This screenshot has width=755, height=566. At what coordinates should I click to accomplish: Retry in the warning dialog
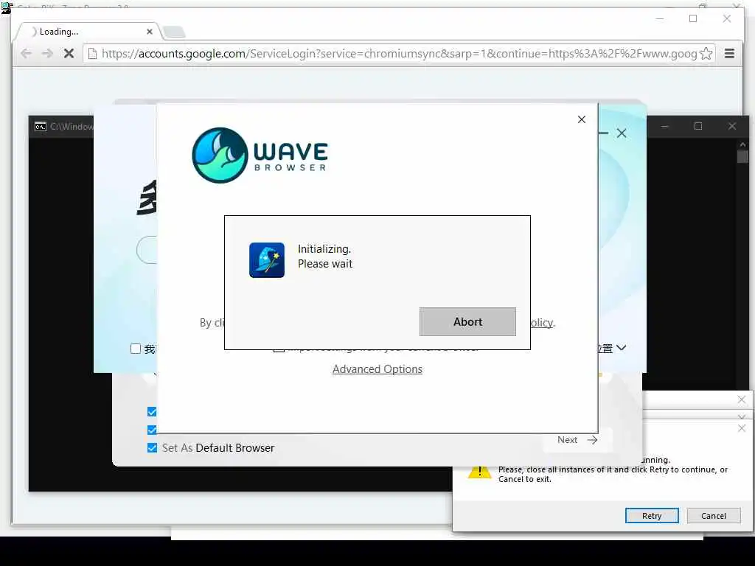[x=652, y=515]
